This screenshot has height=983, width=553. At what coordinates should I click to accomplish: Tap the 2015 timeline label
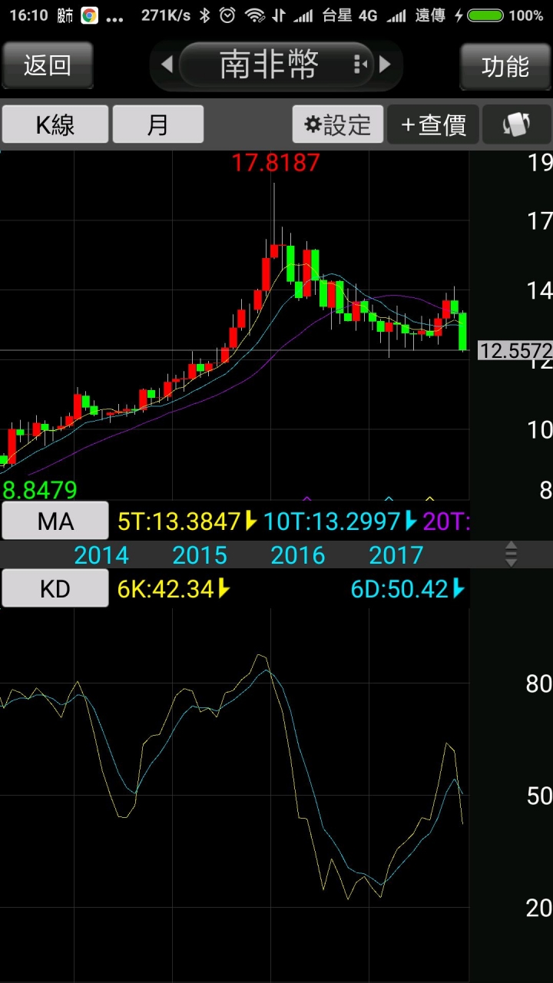click(x=200, y=555)
